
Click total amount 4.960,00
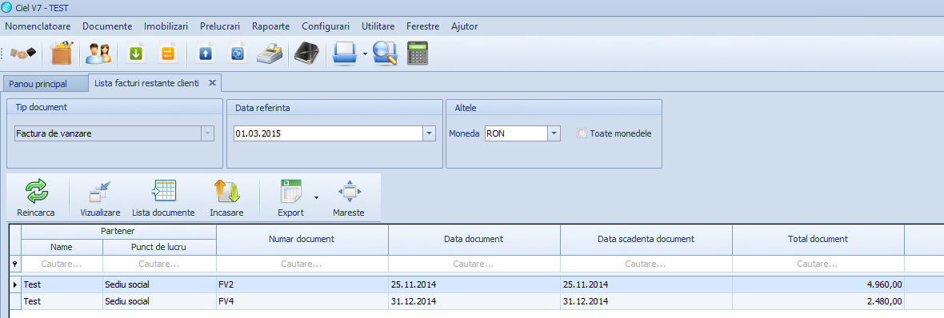tap(818, 284)
